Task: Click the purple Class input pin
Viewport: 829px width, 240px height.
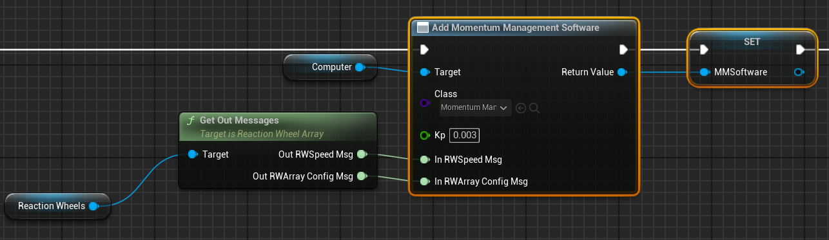Action: tap(424, 103)
